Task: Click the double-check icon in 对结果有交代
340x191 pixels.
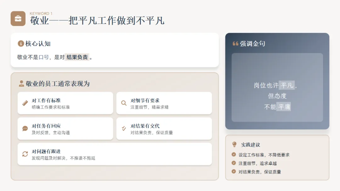Action: [x=124, y=128]
